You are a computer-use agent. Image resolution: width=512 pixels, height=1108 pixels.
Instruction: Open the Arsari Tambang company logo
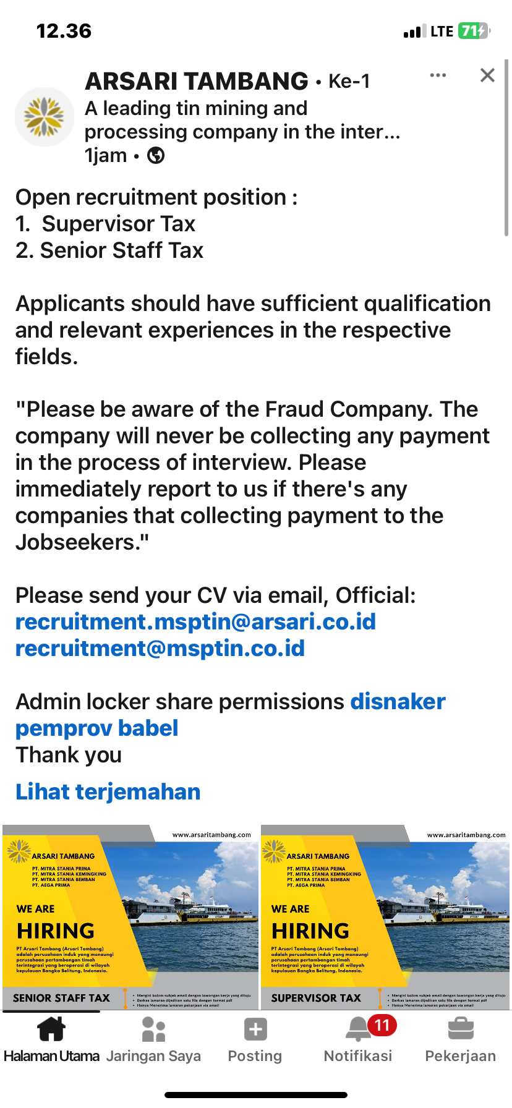45,117
